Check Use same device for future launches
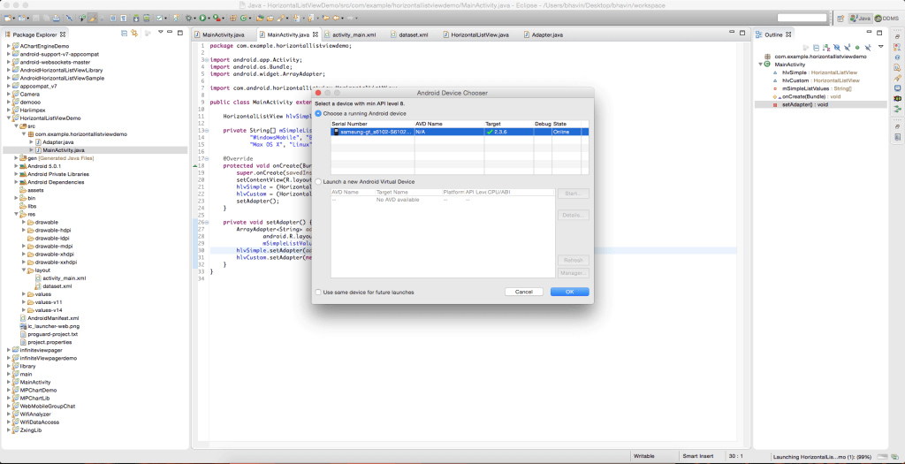The width and height of the screenshot is (905, 464). coord(318,292)
